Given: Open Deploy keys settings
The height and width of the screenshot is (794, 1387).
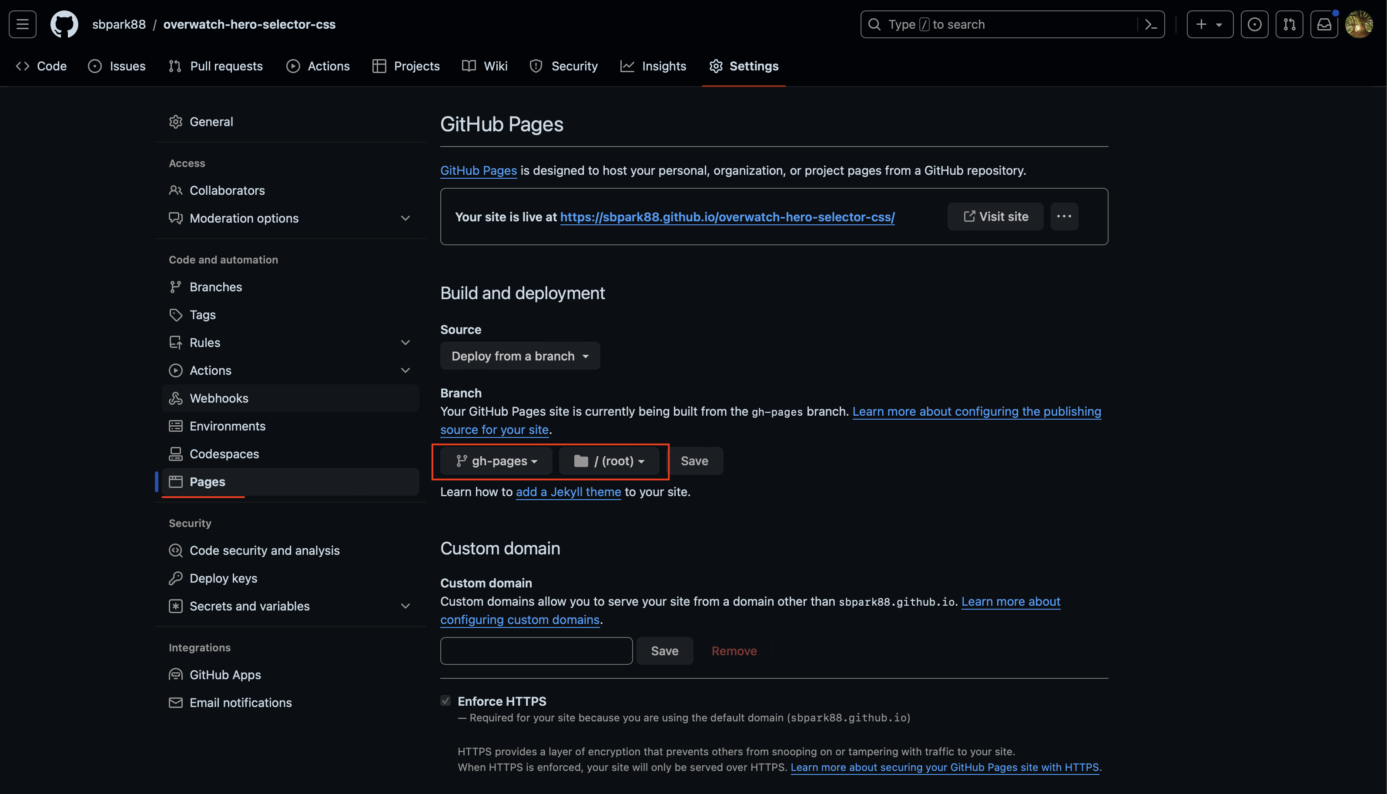Looking at the screenshot, I should pyautogui.click(x=290, y=578).
